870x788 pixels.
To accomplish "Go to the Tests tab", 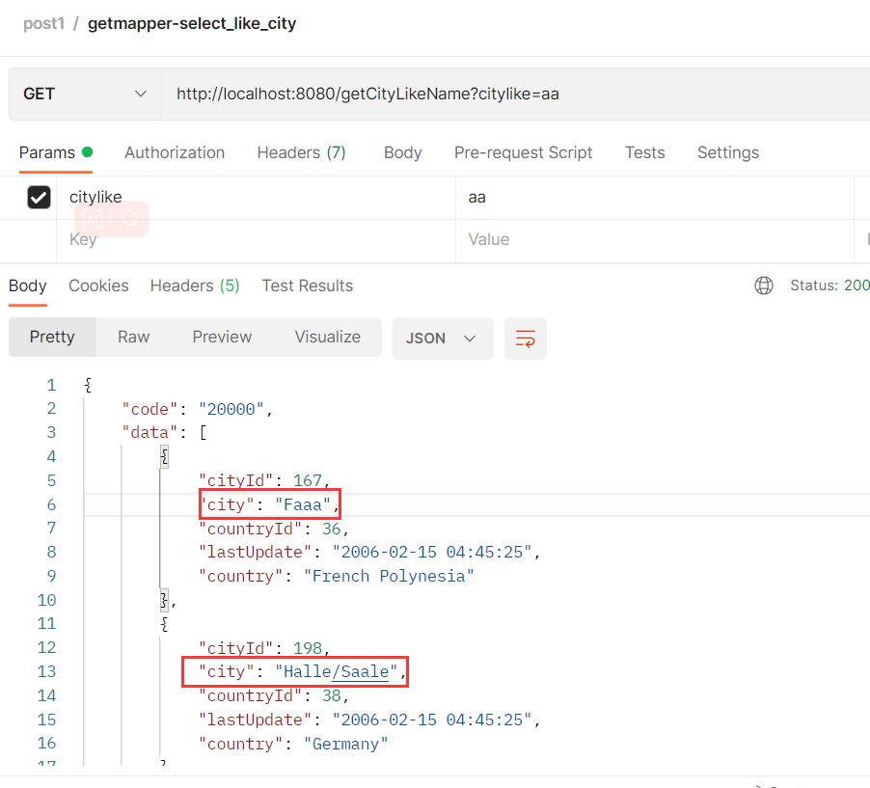I will click(644, 152).
